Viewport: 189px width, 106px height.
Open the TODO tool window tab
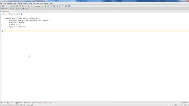[x=19, y=103]
